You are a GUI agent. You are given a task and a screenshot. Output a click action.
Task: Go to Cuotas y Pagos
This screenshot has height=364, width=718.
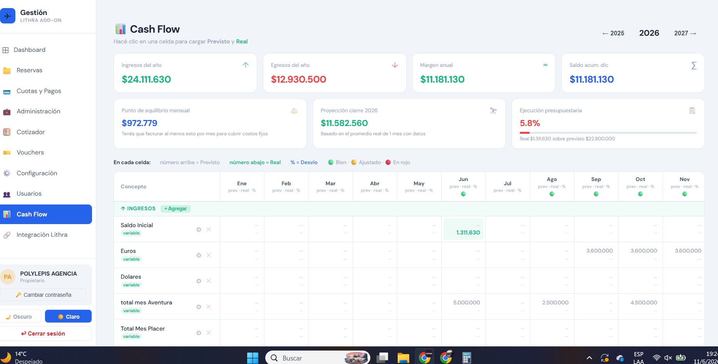pos(38,91)
